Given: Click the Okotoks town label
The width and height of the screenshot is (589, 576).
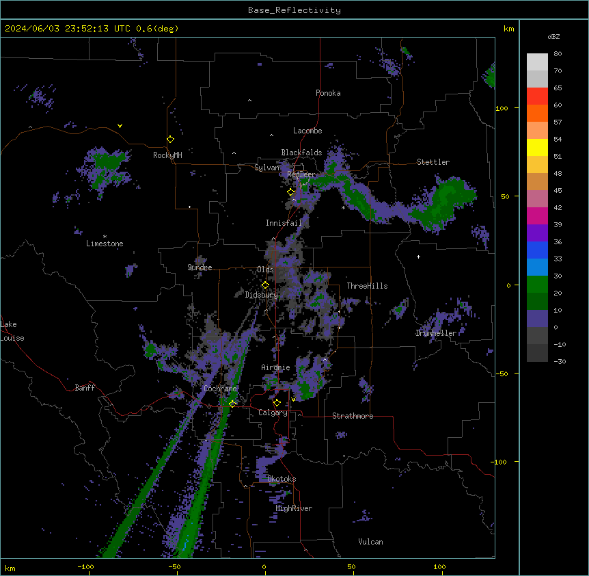Looking at the screenshot, I should [282, 479].
